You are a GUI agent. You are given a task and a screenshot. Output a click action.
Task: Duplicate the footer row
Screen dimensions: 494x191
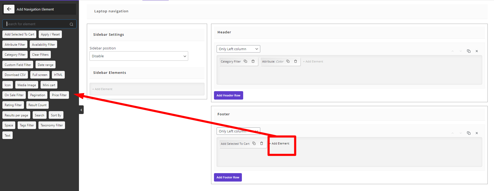(469, 133)
